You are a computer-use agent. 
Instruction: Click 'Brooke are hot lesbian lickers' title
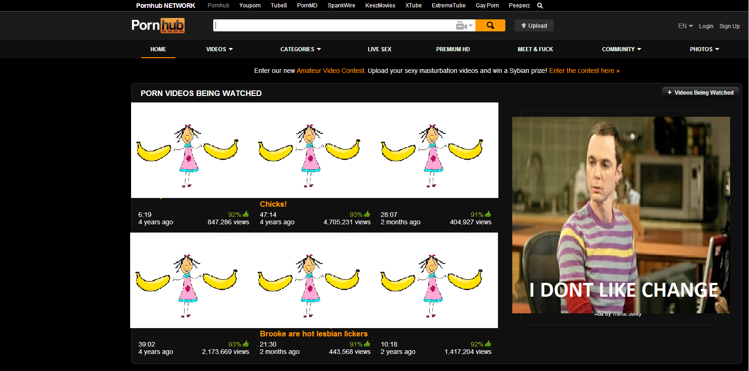click(314, 334)
